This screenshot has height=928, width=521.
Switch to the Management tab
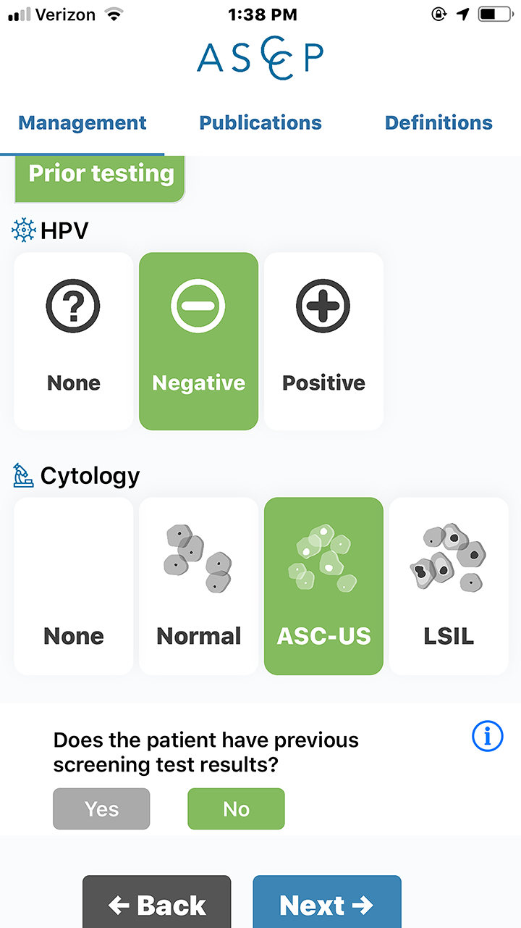tap(82, 122)
